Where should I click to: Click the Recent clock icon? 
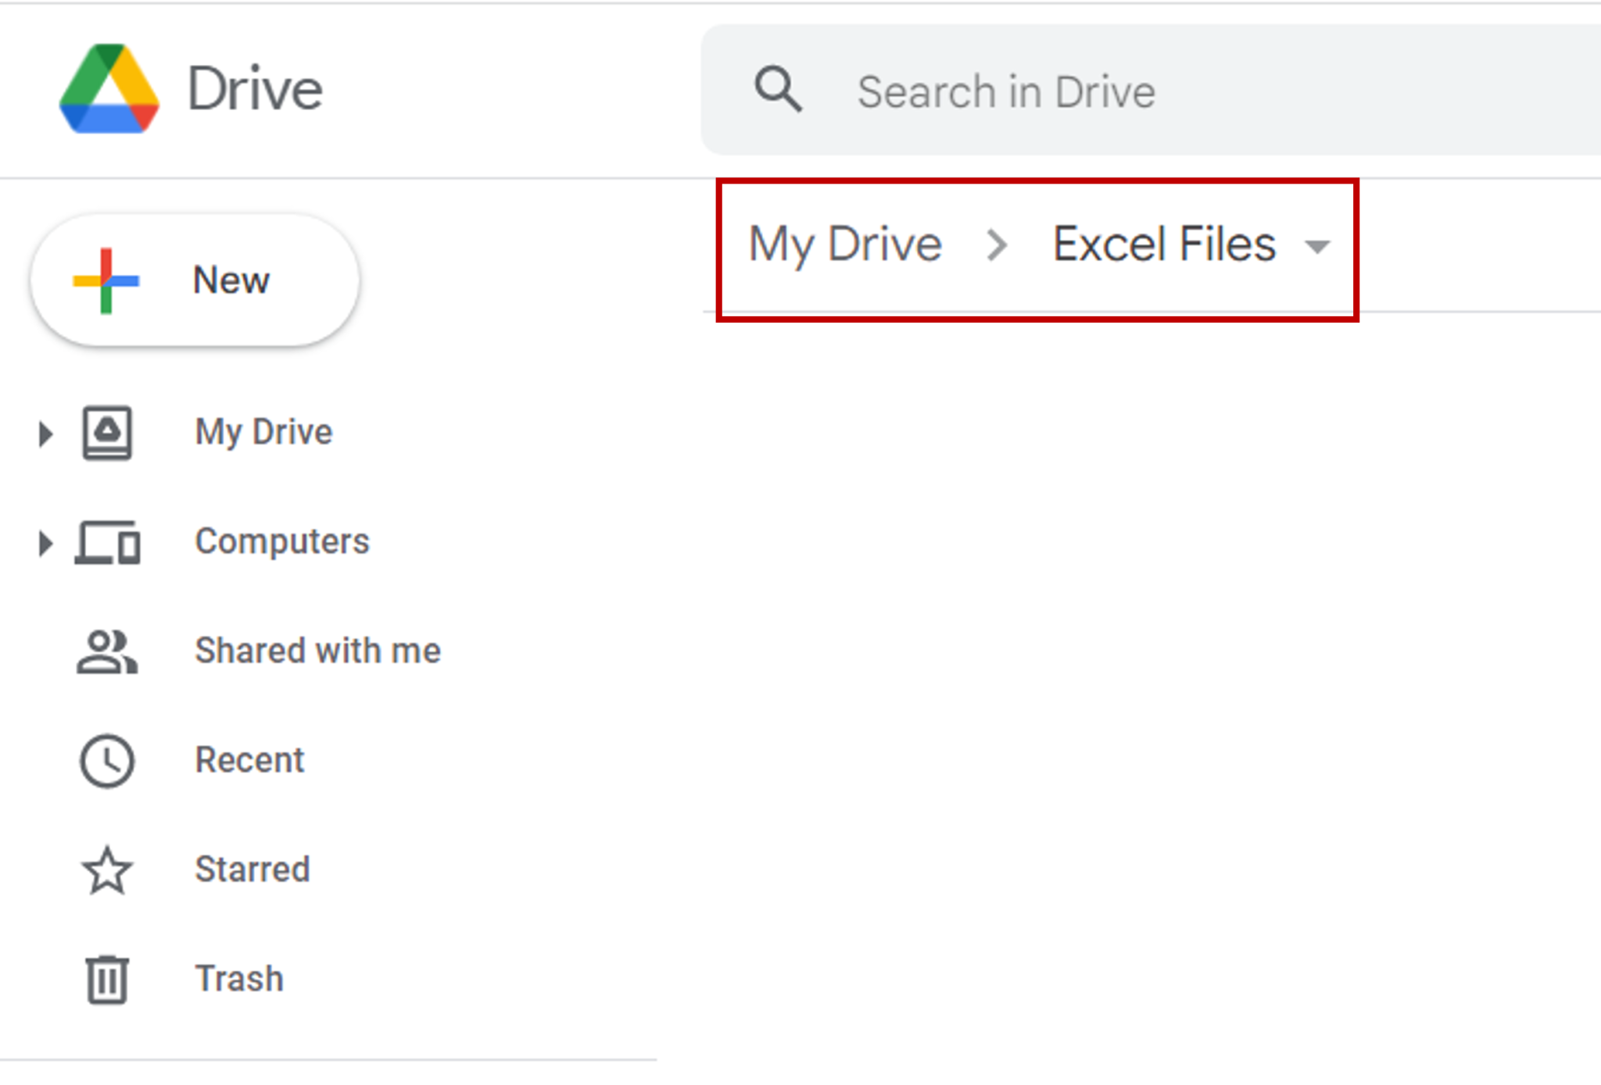tap(107, 761)
